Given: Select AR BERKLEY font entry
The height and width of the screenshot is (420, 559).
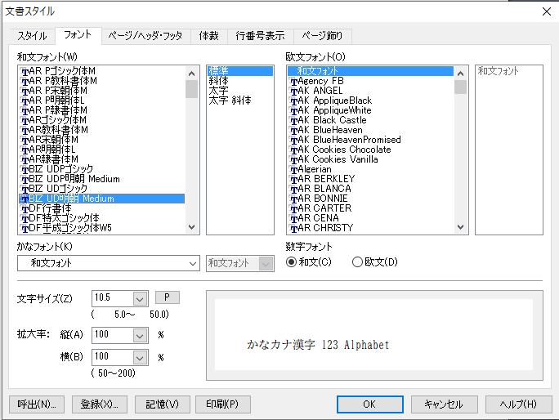Looking at the screenshot, I should click(x=326, y=179).
